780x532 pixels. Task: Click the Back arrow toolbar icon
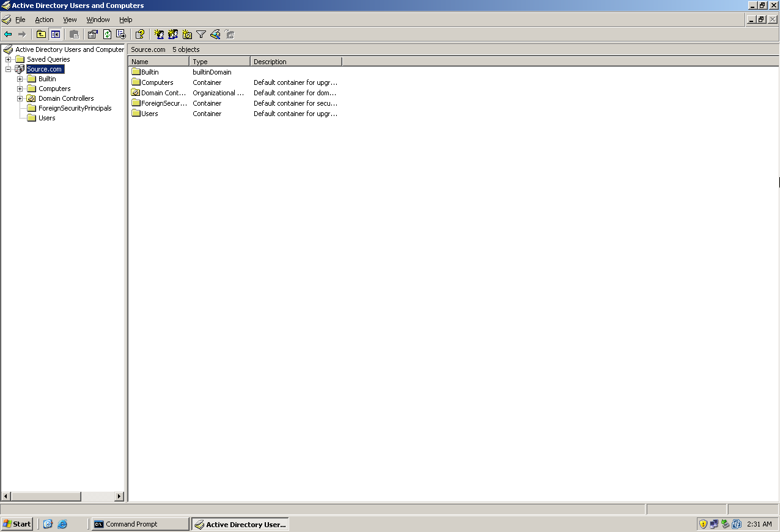tap(8, 34)
